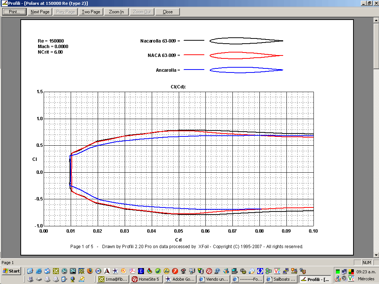Click the volume icon in system tray
The height and width of the screenshot is (284, 379).
(344, 278)
